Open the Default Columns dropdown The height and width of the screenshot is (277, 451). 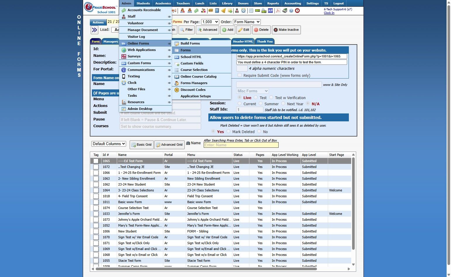pos(109,144)
